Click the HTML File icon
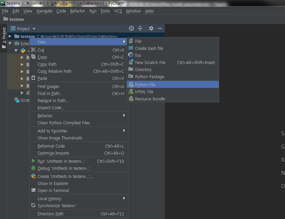Screen dimensions: 285x219 click(131, 92)
